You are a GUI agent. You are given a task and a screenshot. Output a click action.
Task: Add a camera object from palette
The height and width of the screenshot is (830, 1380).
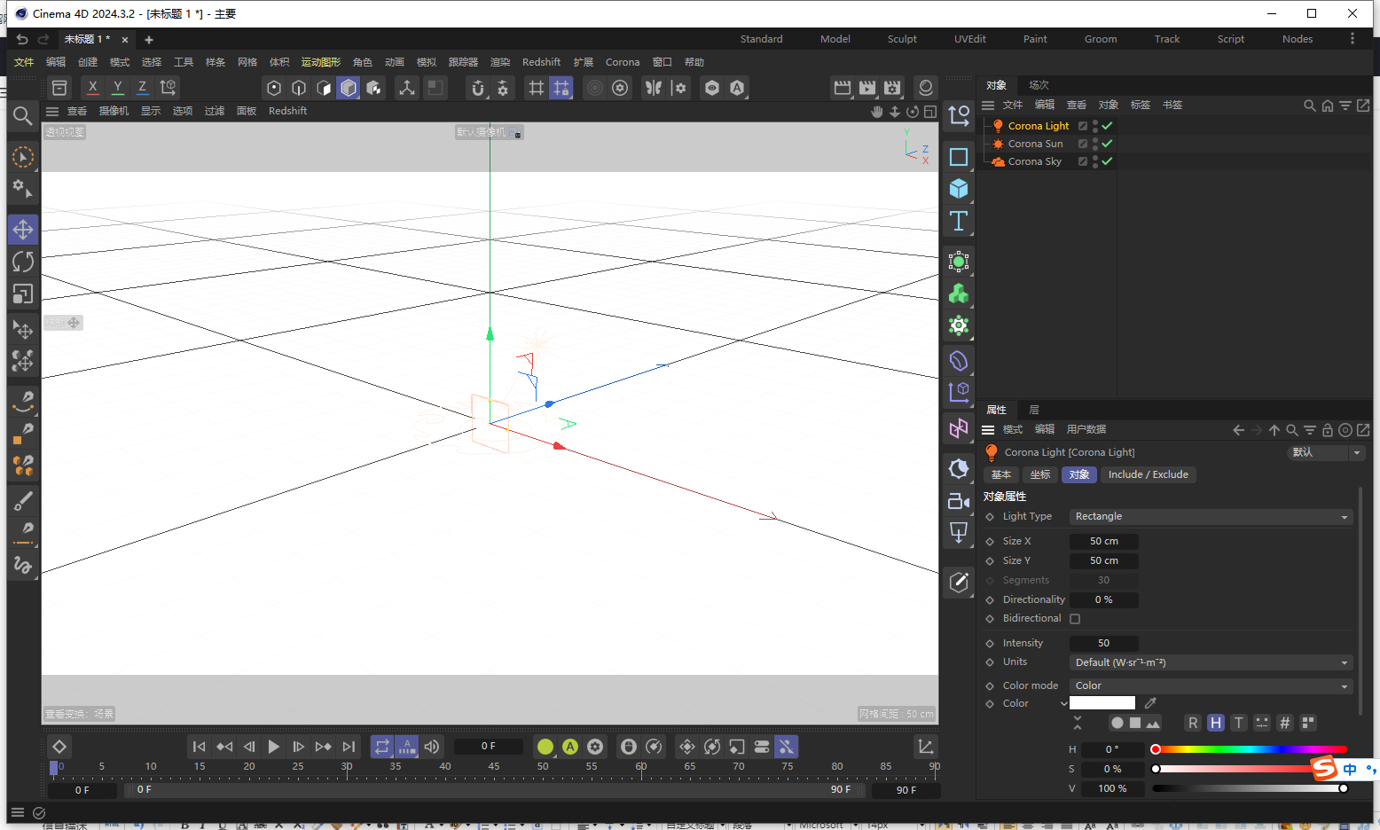(x=959, y=501)
